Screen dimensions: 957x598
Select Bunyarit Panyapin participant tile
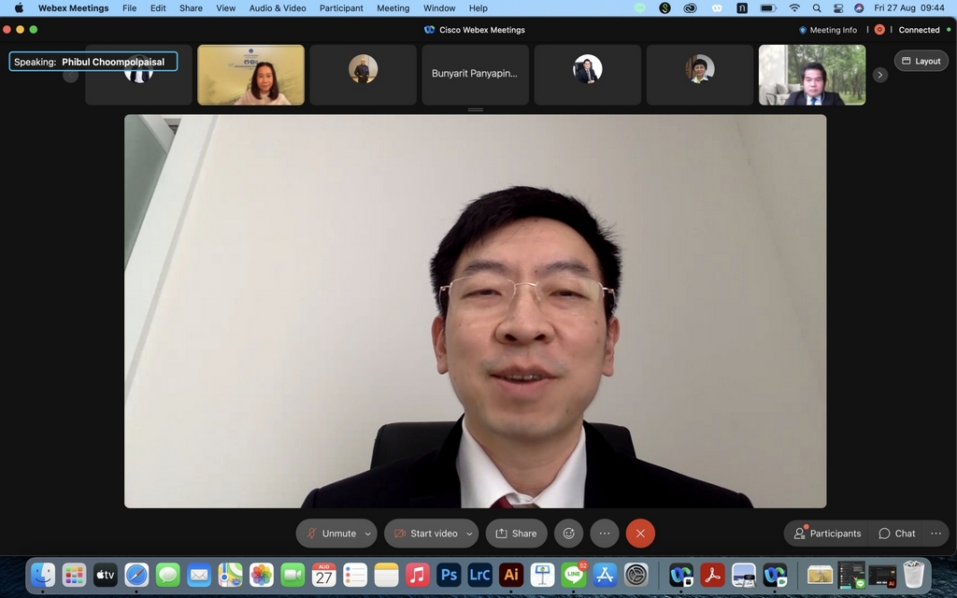(475, 74)
